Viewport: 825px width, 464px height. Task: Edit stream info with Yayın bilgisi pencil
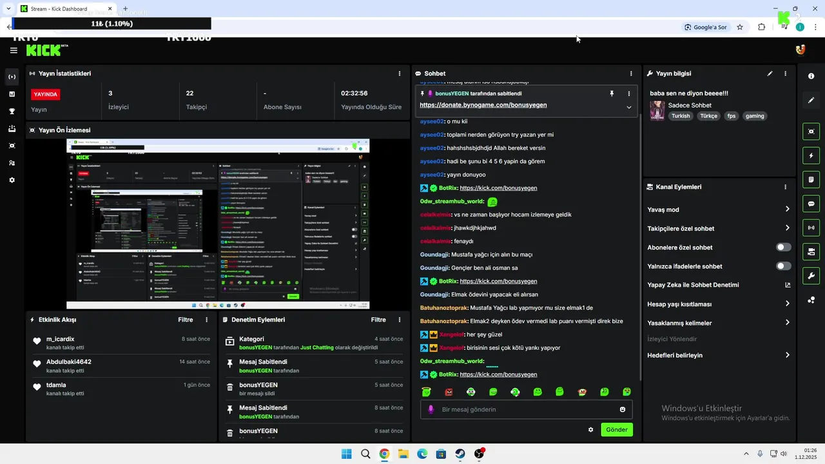tap(770, 73)
